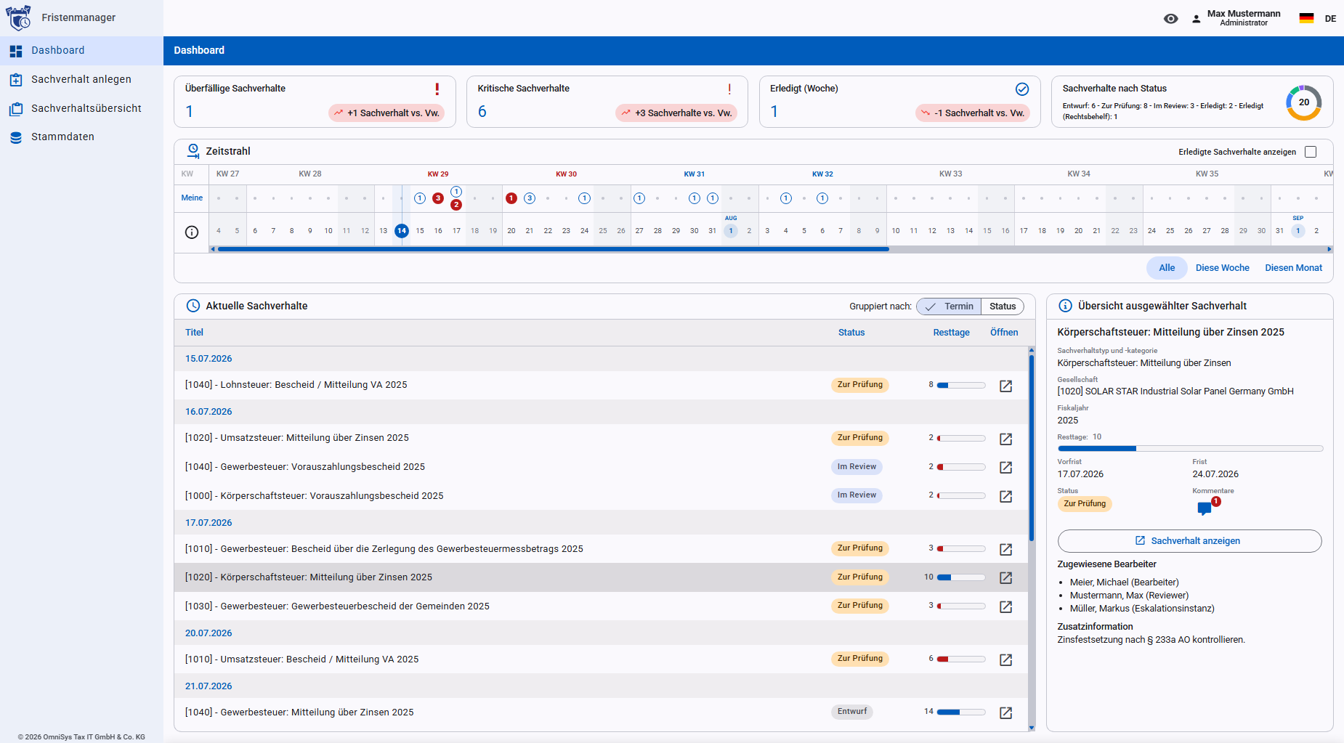The height and width of the screenshot is (743, 1344).
Task: Click the comments icon with red badge
Action: click(1205, 508)
